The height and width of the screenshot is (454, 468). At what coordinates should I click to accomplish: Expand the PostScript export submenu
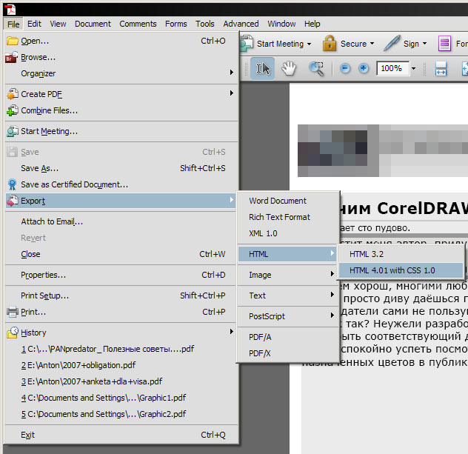[x=332, y=316]
